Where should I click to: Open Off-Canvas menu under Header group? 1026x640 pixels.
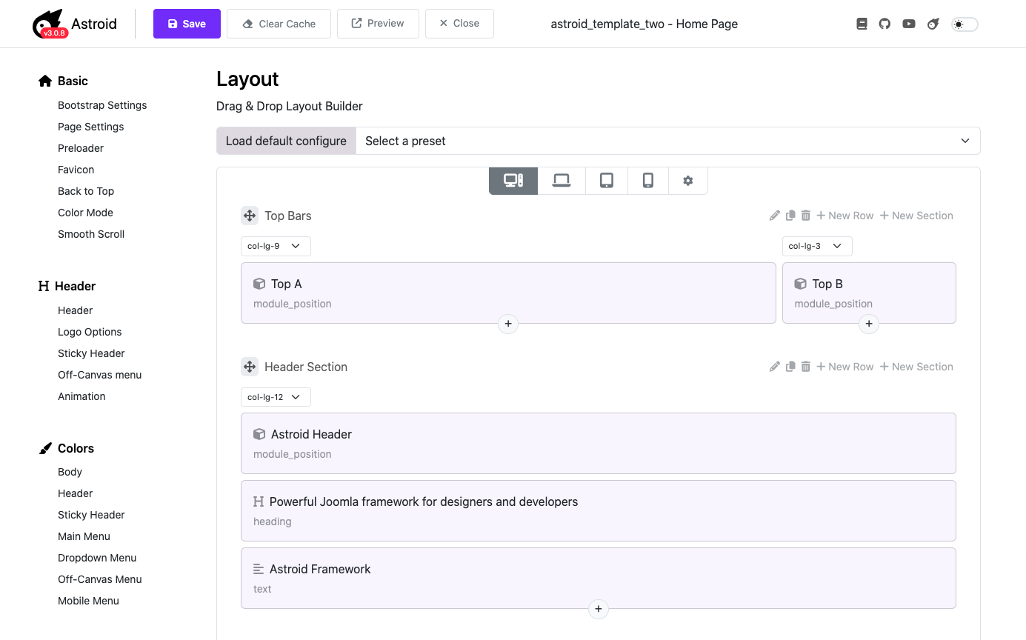coord(100,375)
